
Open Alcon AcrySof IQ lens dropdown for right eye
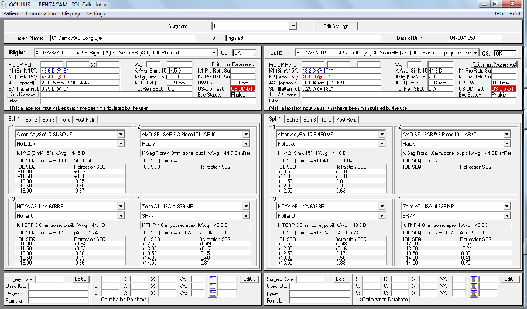coord(121,134)
